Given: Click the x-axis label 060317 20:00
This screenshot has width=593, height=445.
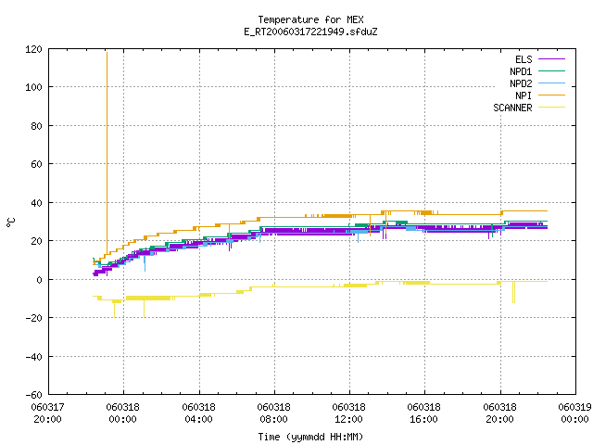Looking at the screenshot, I should (47, 413).
